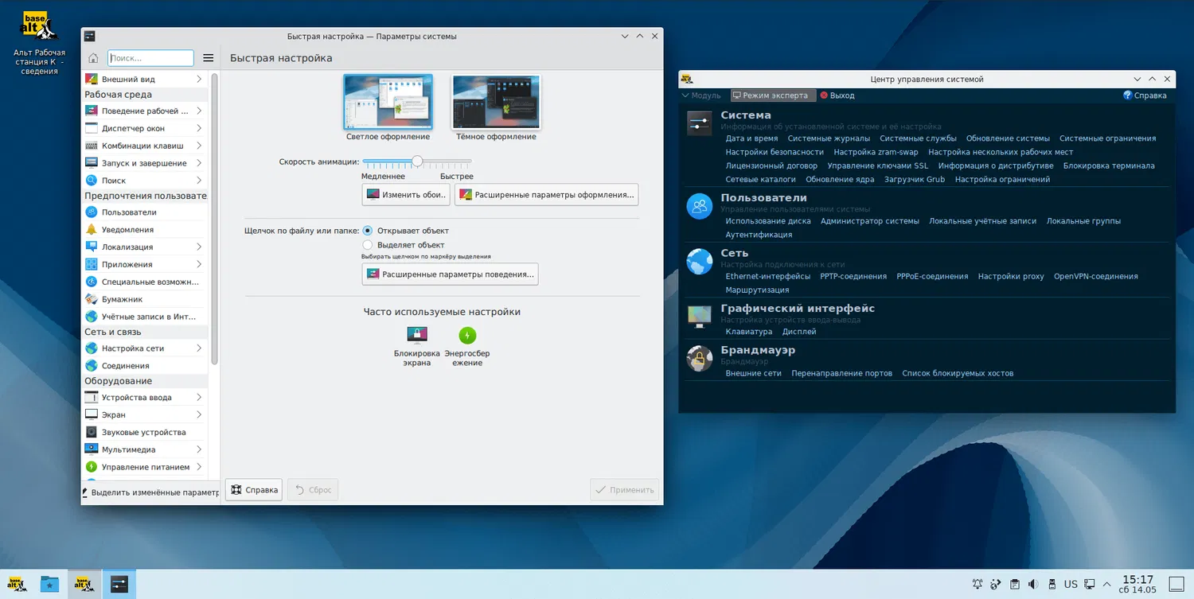The width and height of the screenshot is (1194, 599).
Task: Click the home icon in System Settings
Action: [93, 58]
